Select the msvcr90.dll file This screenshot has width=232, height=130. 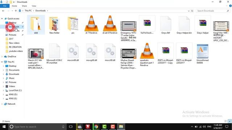click(110, 52)
